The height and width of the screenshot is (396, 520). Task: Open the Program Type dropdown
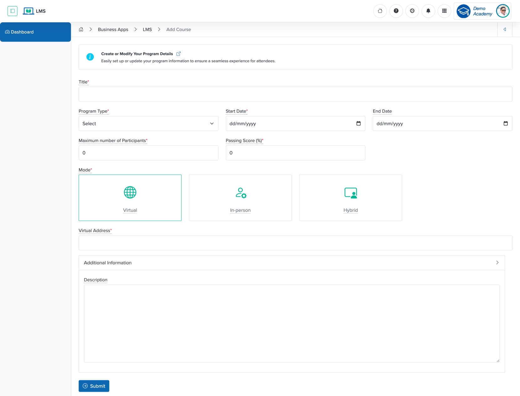click(148, 123)
